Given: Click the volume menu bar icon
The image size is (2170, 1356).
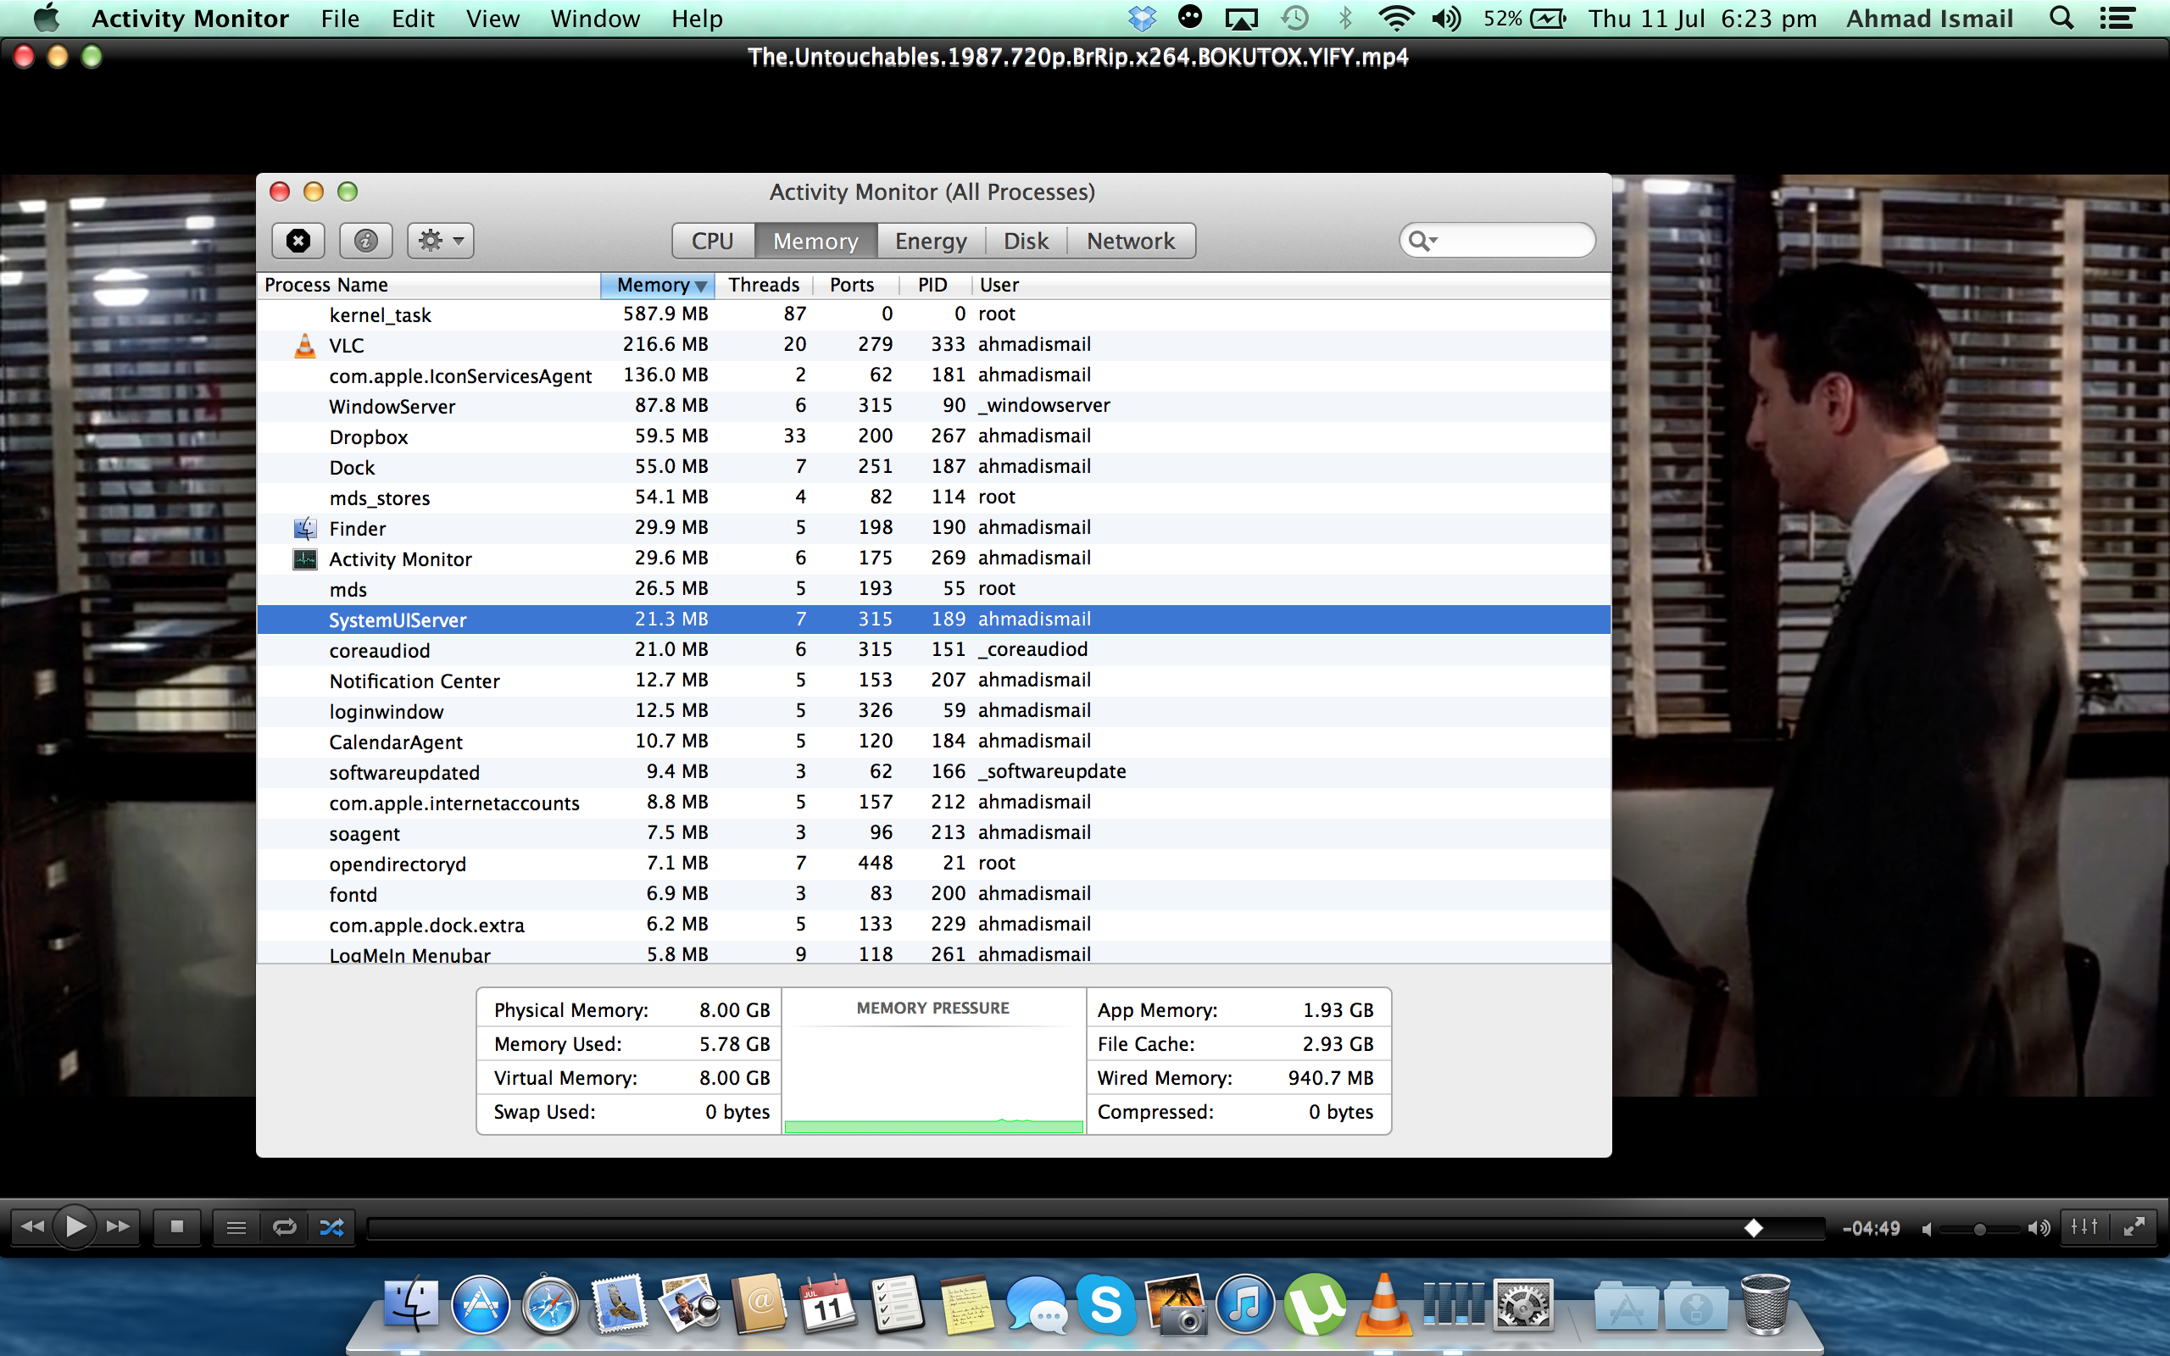Looking at the screenshot, I should tap(1446, 18).
